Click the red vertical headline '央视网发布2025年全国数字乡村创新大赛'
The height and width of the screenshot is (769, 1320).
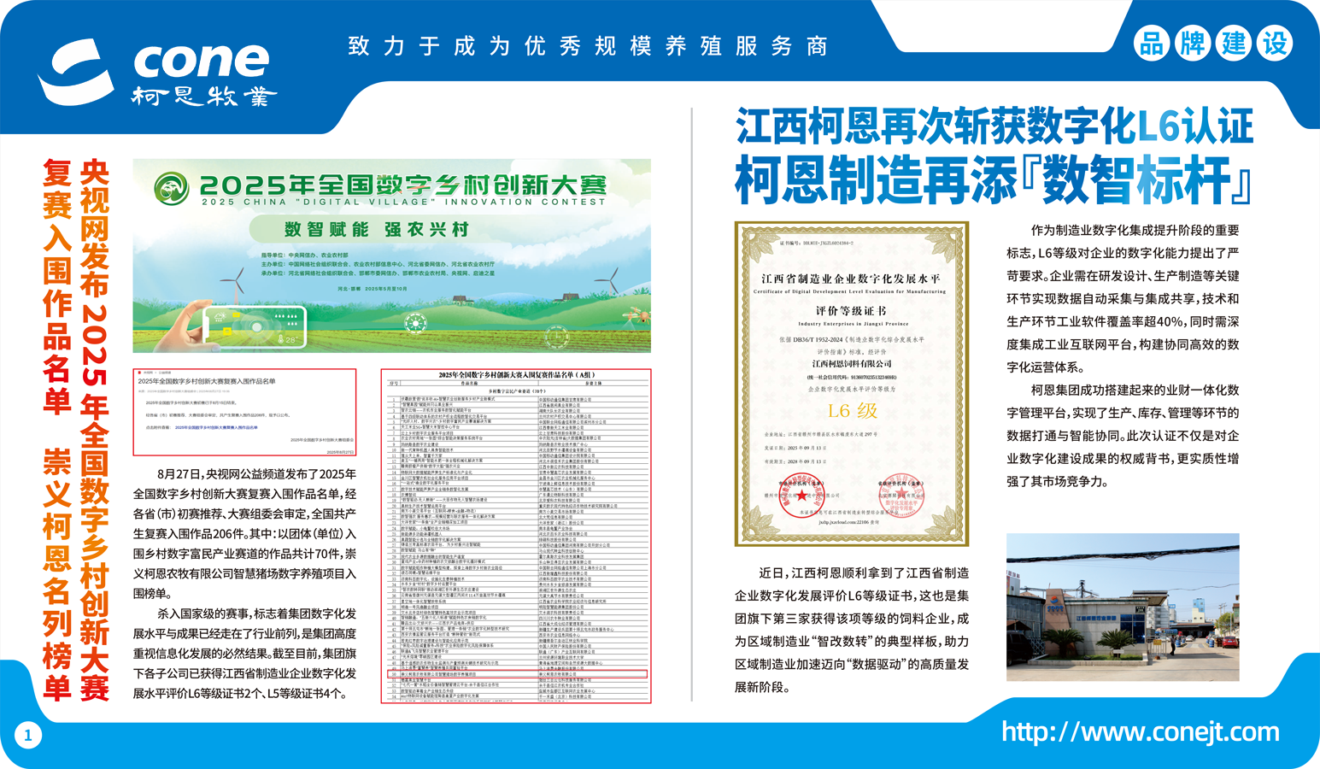95,430
